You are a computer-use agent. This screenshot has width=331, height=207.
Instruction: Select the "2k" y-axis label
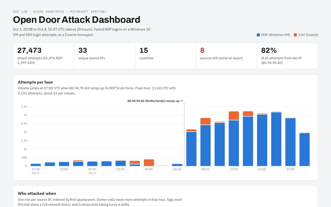(x=25, y=132)
